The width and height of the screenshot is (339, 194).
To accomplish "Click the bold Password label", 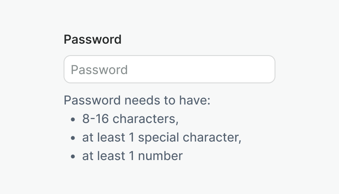I will pyautogui.click(x=92, y=39).
